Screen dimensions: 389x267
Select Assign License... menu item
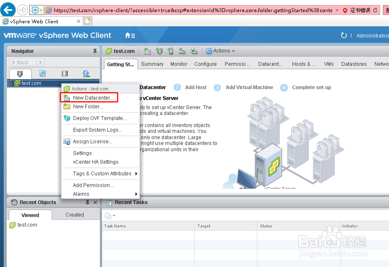coord(100,142)
